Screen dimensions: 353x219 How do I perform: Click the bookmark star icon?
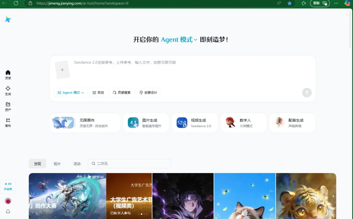pyautogui.click(x=290, y=3)
